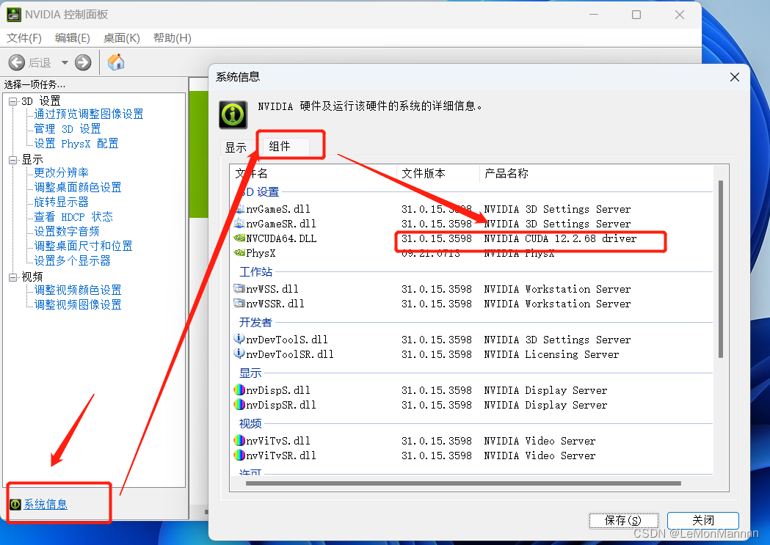Open 调整视频图像设置
This screenshot has height=545, width=770.
click(x=78, y=305)
